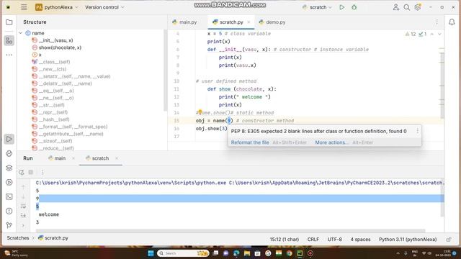Viewport: 461px width, 259px height.
Task: Select __str__(self) in Structure tree
Action: point(52,105)
